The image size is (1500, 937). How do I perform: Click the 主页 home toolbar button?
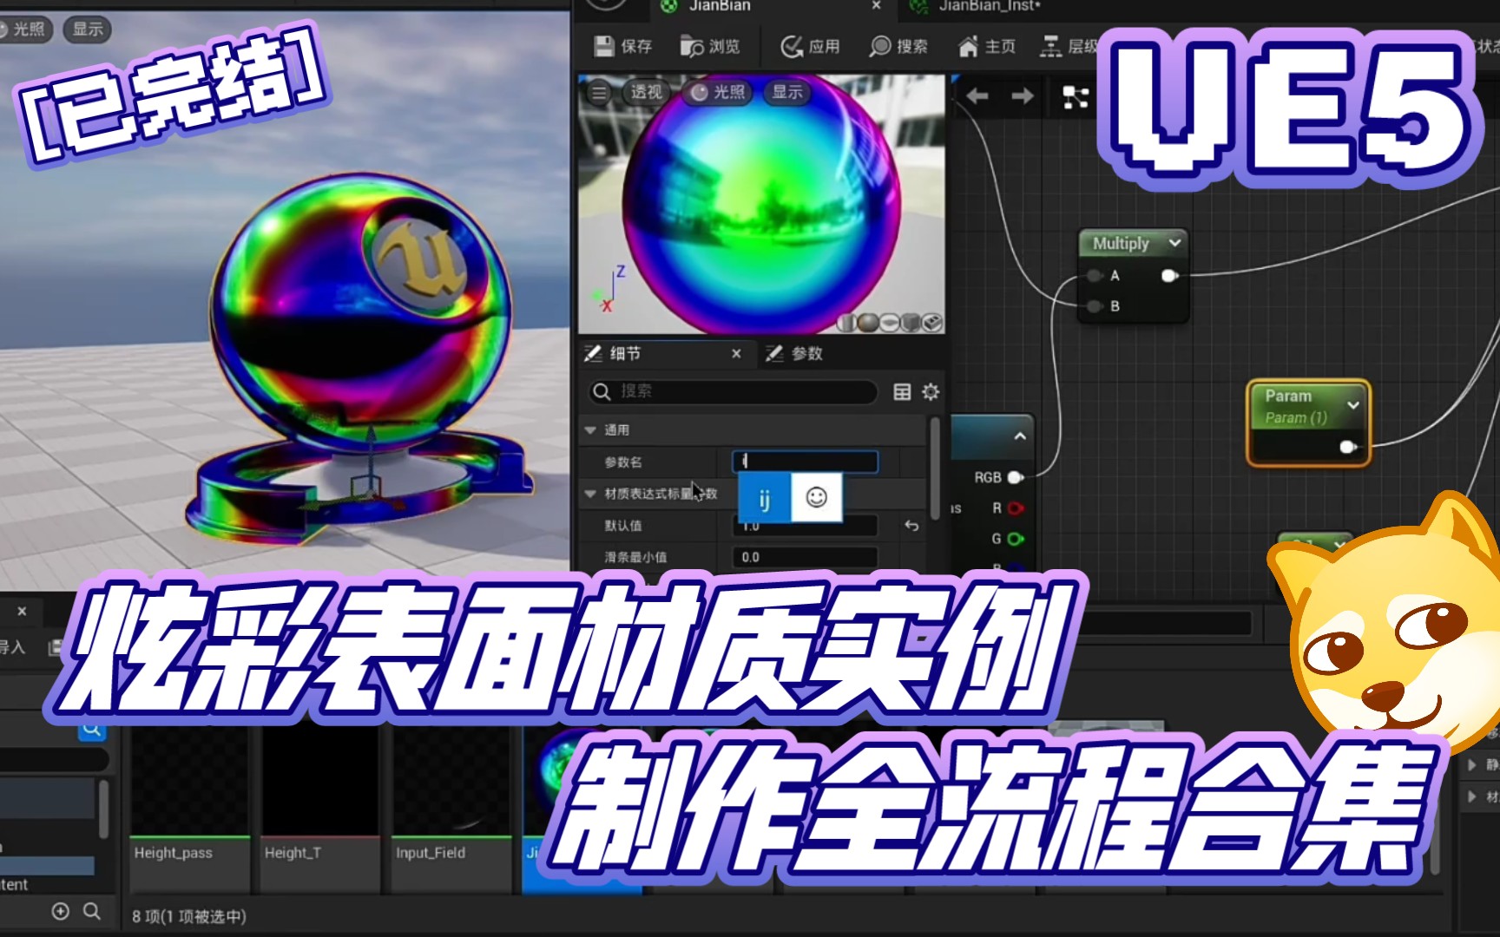pos(986,46)
